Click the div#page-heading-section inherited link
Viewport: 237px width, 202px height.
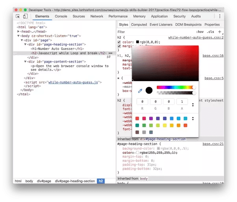coord(163,139)
